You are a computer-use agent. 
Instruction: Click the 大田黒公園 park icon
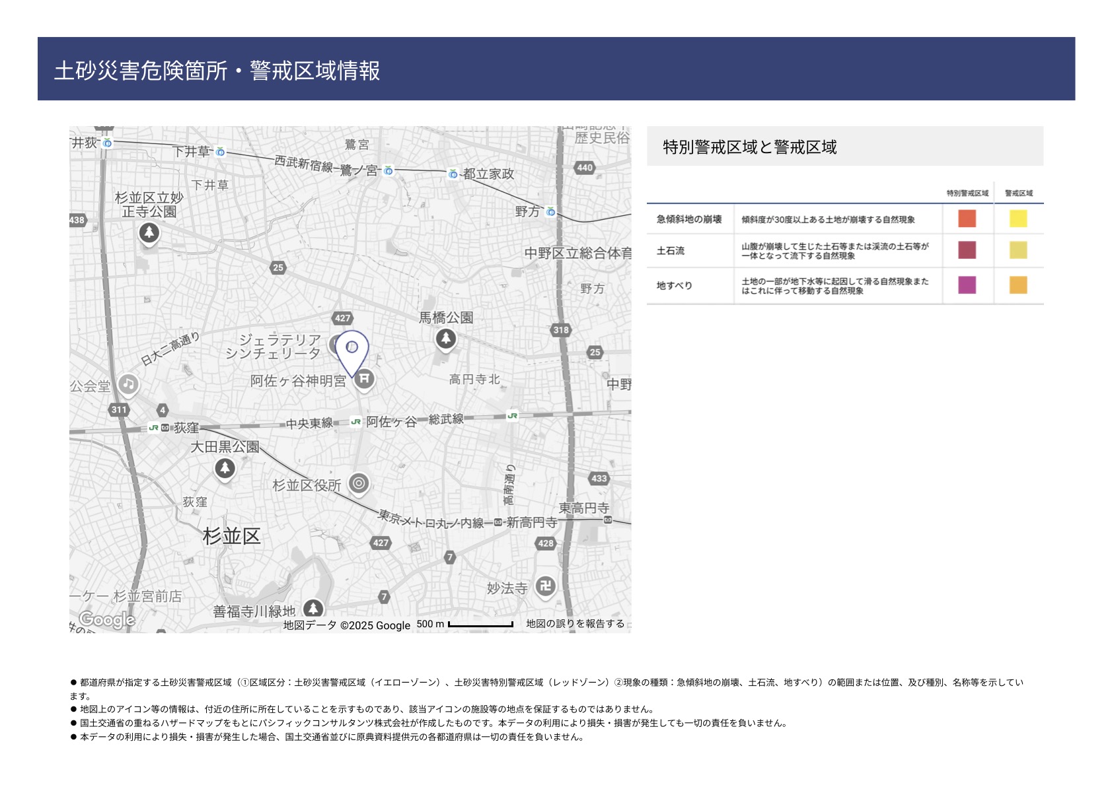[225, 468]
